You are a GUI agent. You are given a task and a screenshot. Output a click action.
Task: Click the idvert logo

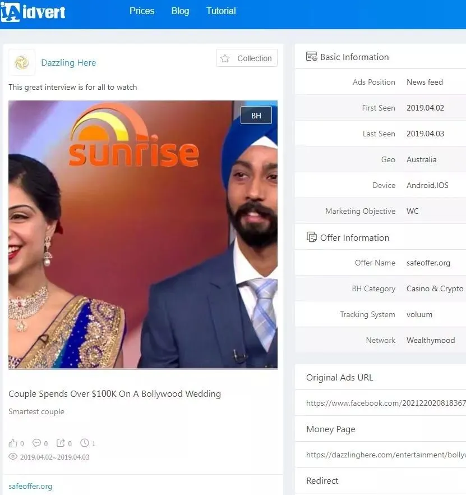pos(33,12)
